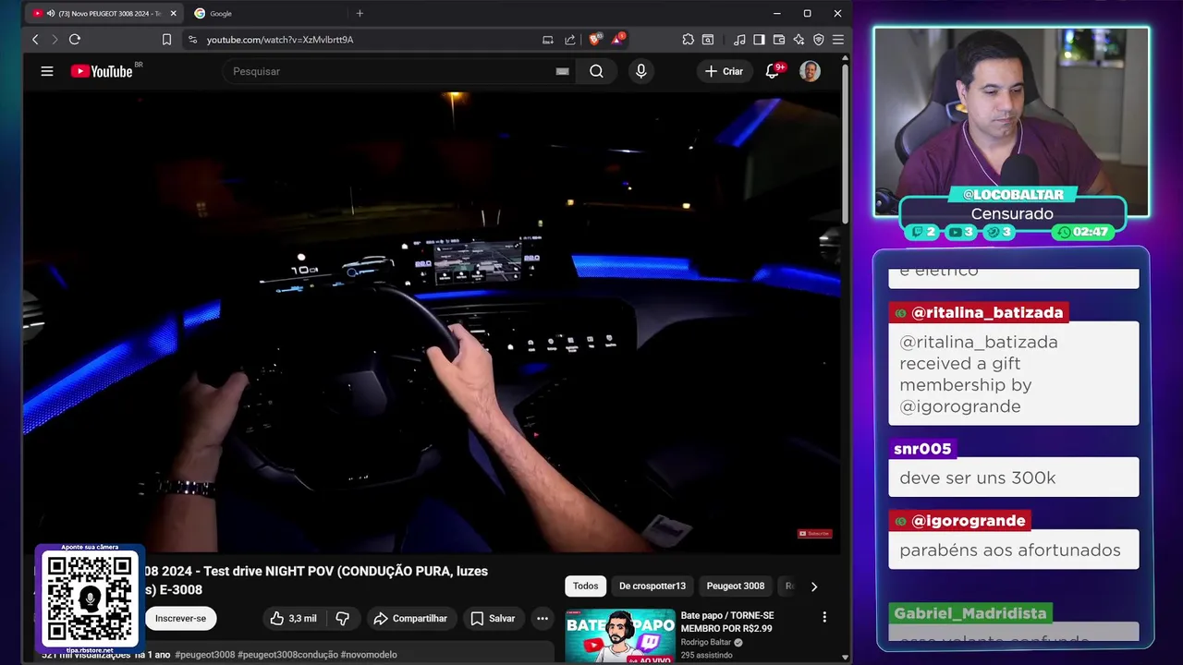Click the 02:47 timer badge

coord(1084,232)
